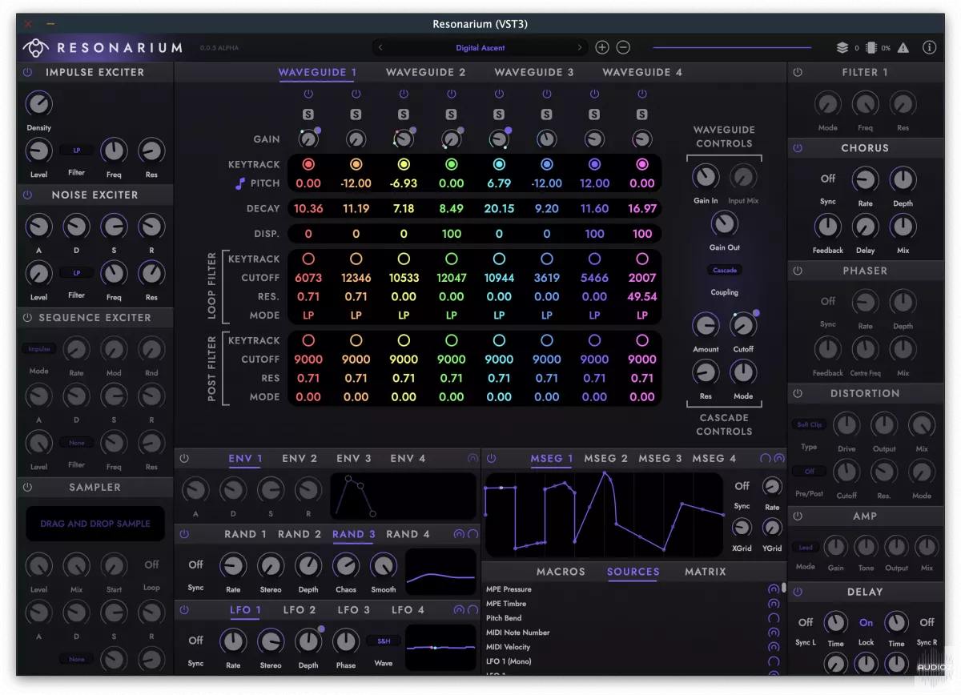This screenshot has height=695, width=961.
Task: Select the LFO 4 tab
Action: pyautogui.click(x=408, y=610)
